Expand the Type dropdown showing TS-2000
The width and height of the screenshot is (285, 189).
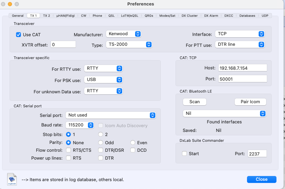129,44
